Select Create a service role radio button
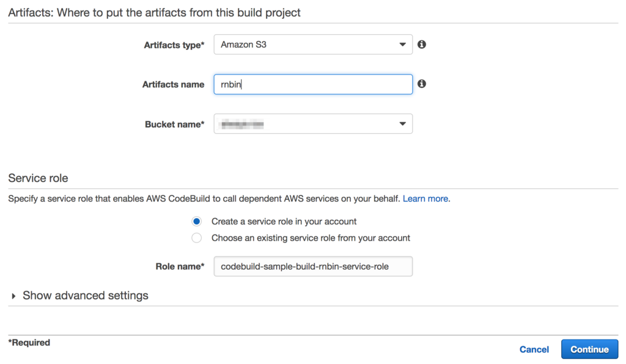Screen dimensions: 626x364 coord(196,221)
